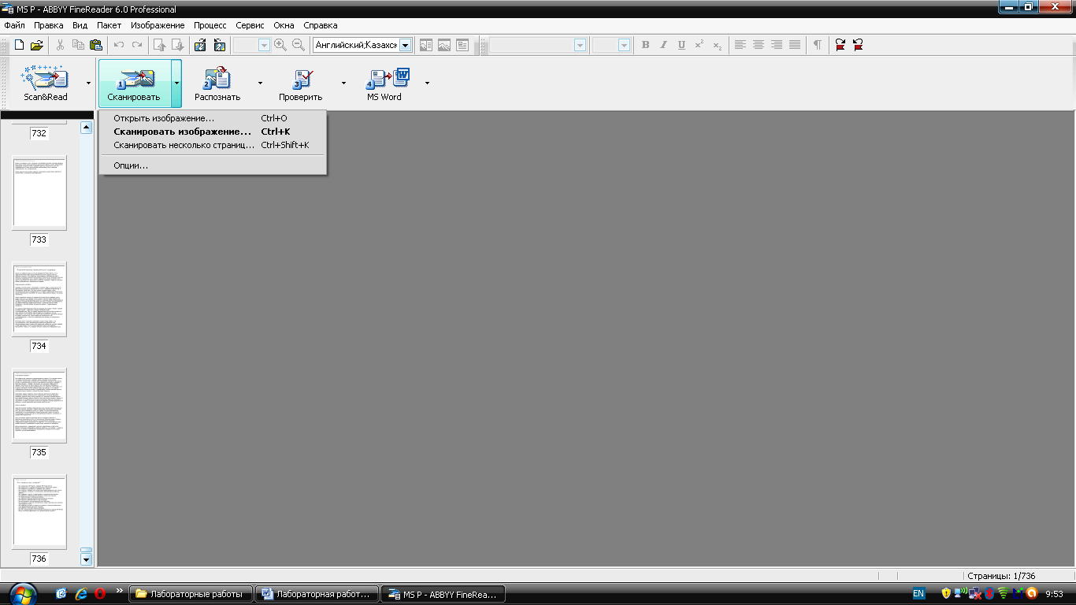Click the Paste clipboard icon
The width and height of the screenshot is (1076, 605).
[95, 45]
